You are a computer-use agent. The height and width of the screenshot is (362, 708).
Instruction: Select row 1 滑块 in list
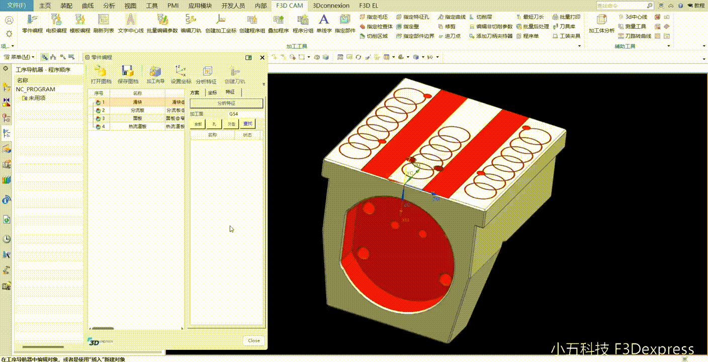pos(136,102)
